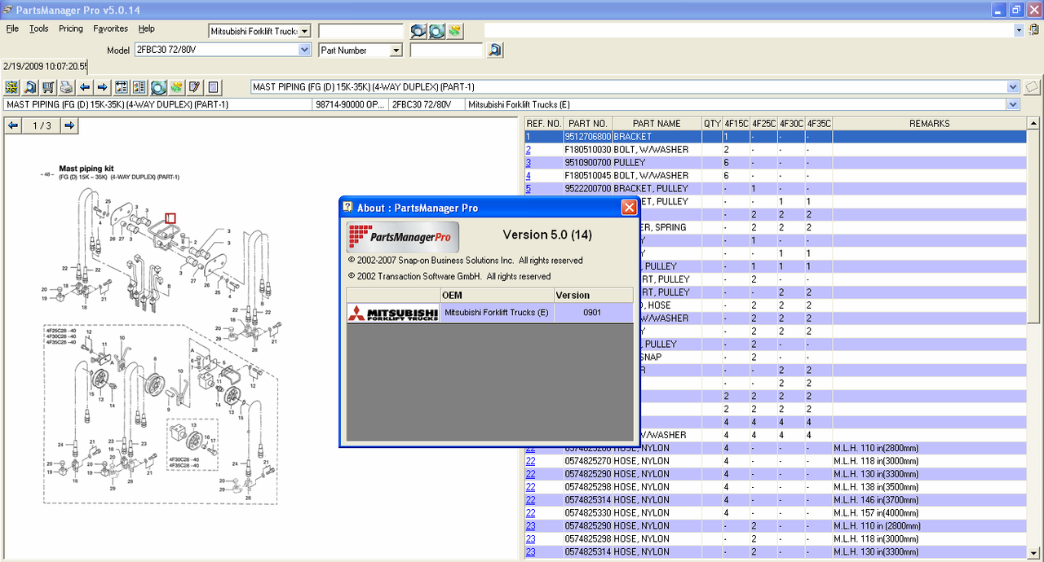Click the PART NO. column header

[587, 124]
